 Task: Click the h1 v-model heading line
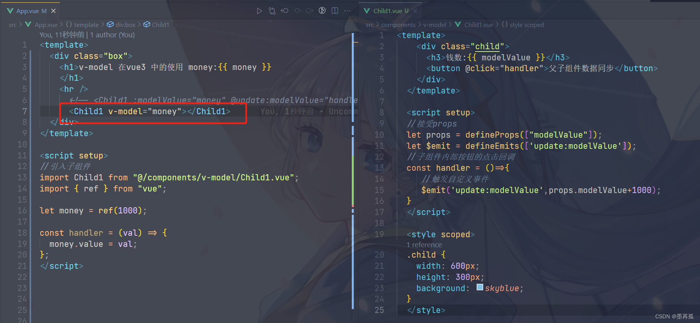pos(165,67)
